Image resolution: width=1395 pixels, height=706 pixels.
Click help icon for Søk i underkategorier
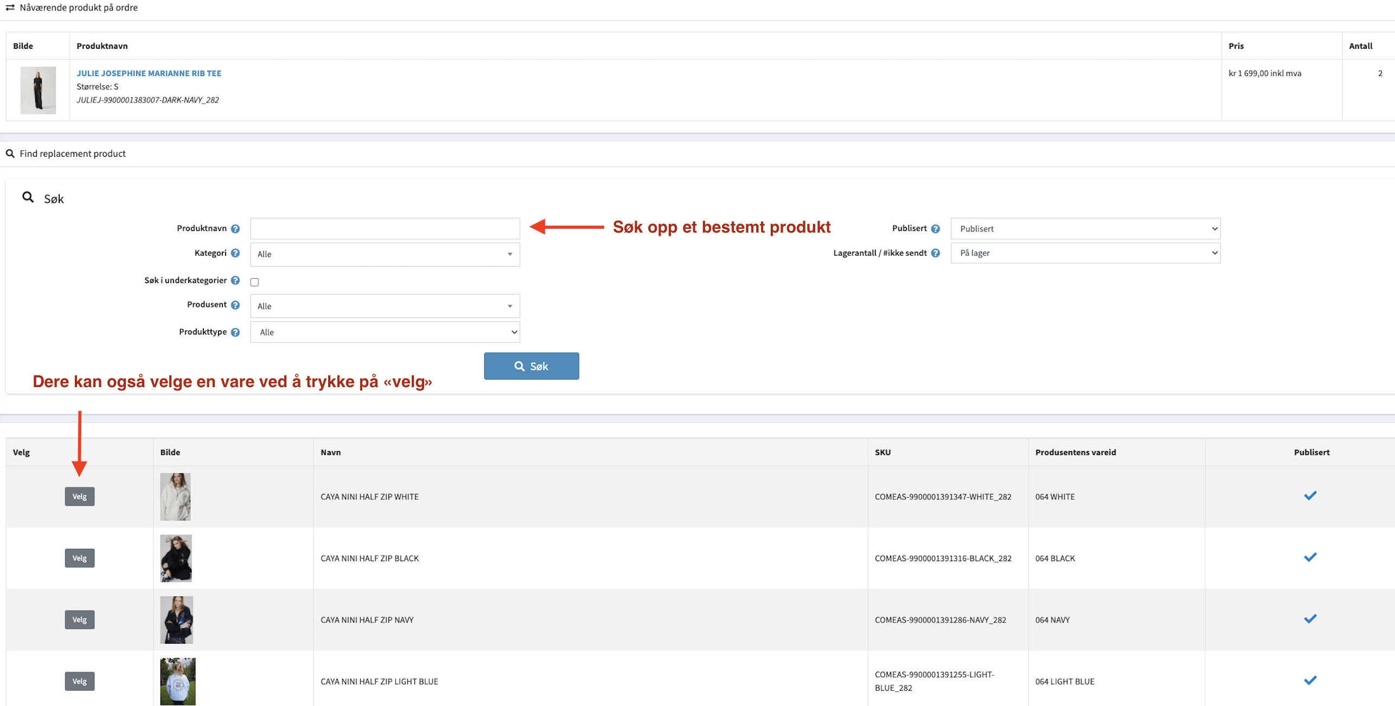point(235,280)
